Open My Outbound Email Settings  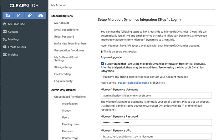pos(66,59)
